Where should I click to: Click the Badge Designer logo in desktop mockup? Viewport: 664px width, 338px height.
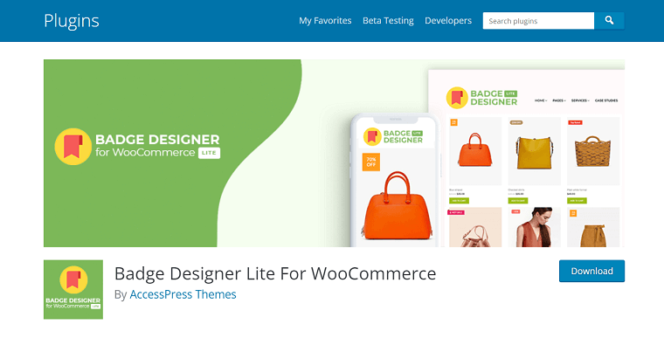click(x=481, y=98)
